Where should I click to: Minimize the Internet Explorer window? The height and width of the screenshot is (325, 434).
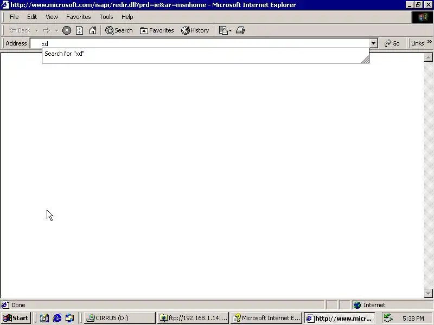(x=410, y=5)
